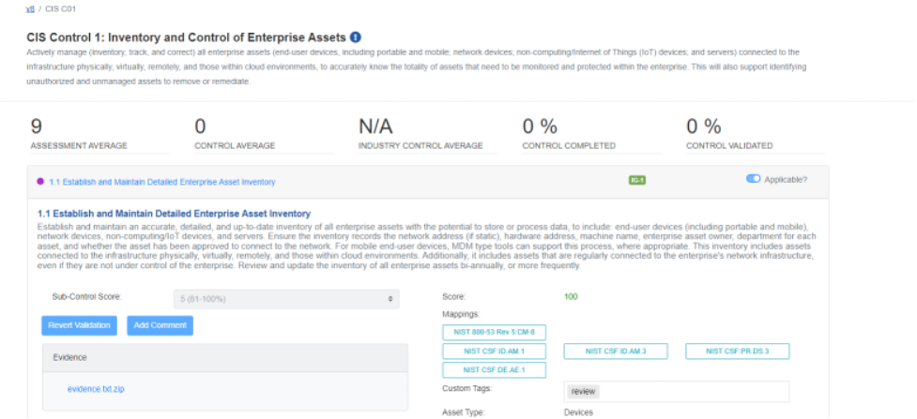Image resolution: width=917 pixels, height=419 pixels.
Task: Open the NIST CSF:PR.DS-3 mapping
Action: point(737,352)
